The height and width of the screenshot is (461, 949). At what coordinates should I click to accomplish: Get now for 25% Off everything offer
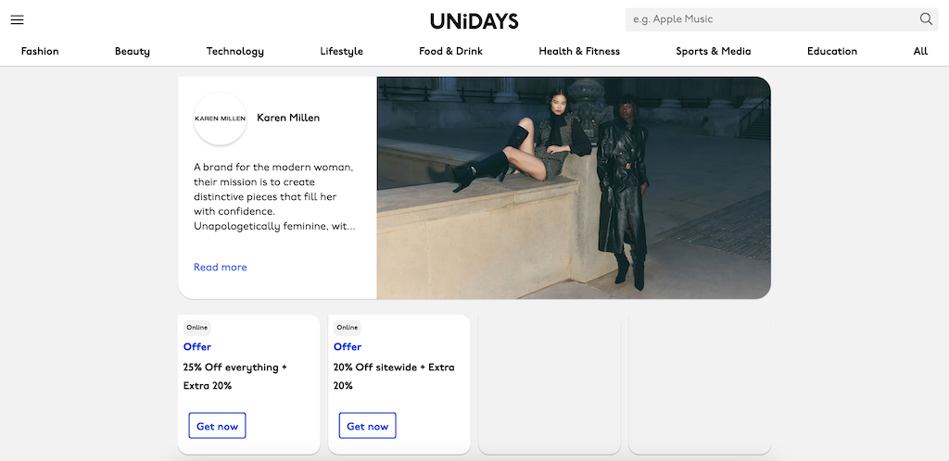pyautogui.click(x=217, y=426)
